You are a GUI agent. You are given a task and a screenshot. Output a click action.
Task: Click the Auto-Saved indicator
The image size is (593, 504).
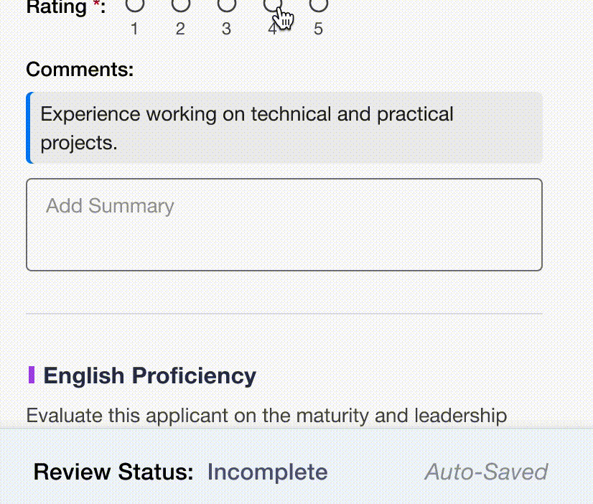486,472
